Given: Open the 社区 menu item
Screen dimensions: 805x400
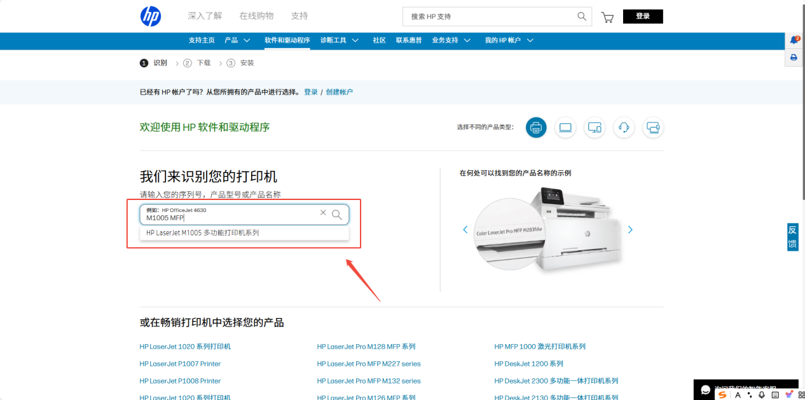Looking at the screenshot, I should click(379, 40).
